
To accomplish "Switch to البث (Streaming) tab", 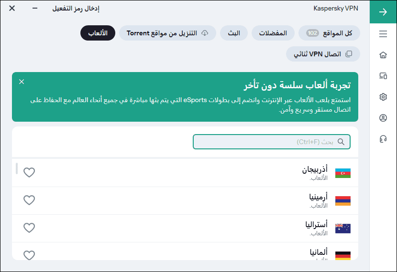I will click(x=234, y=33).
